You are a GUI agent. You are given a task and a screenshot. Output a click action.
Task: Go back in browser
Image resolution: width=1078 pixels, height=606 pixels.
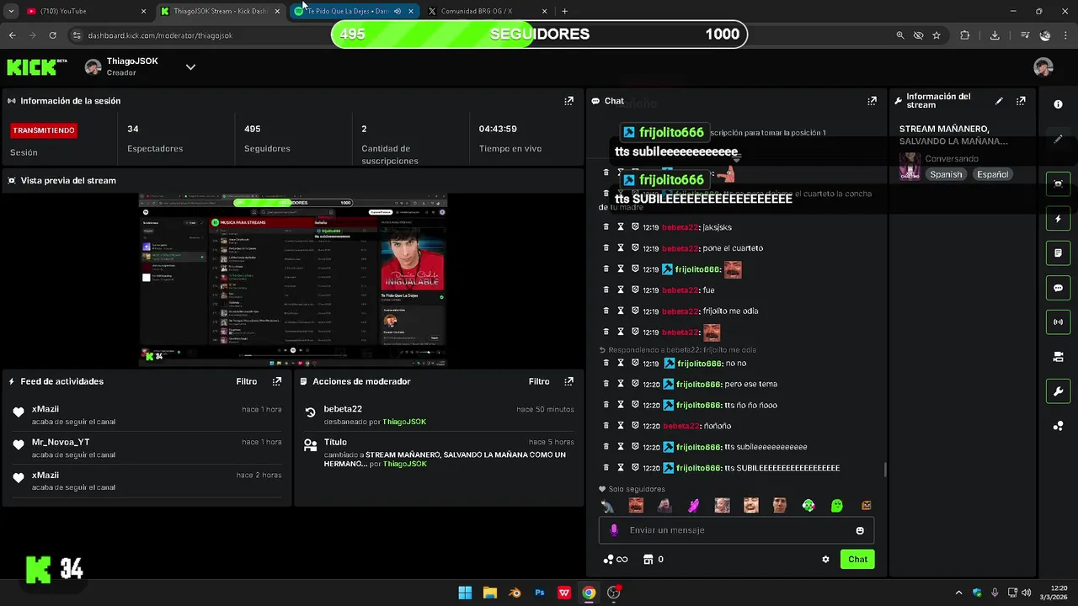(x=12, y=35)
